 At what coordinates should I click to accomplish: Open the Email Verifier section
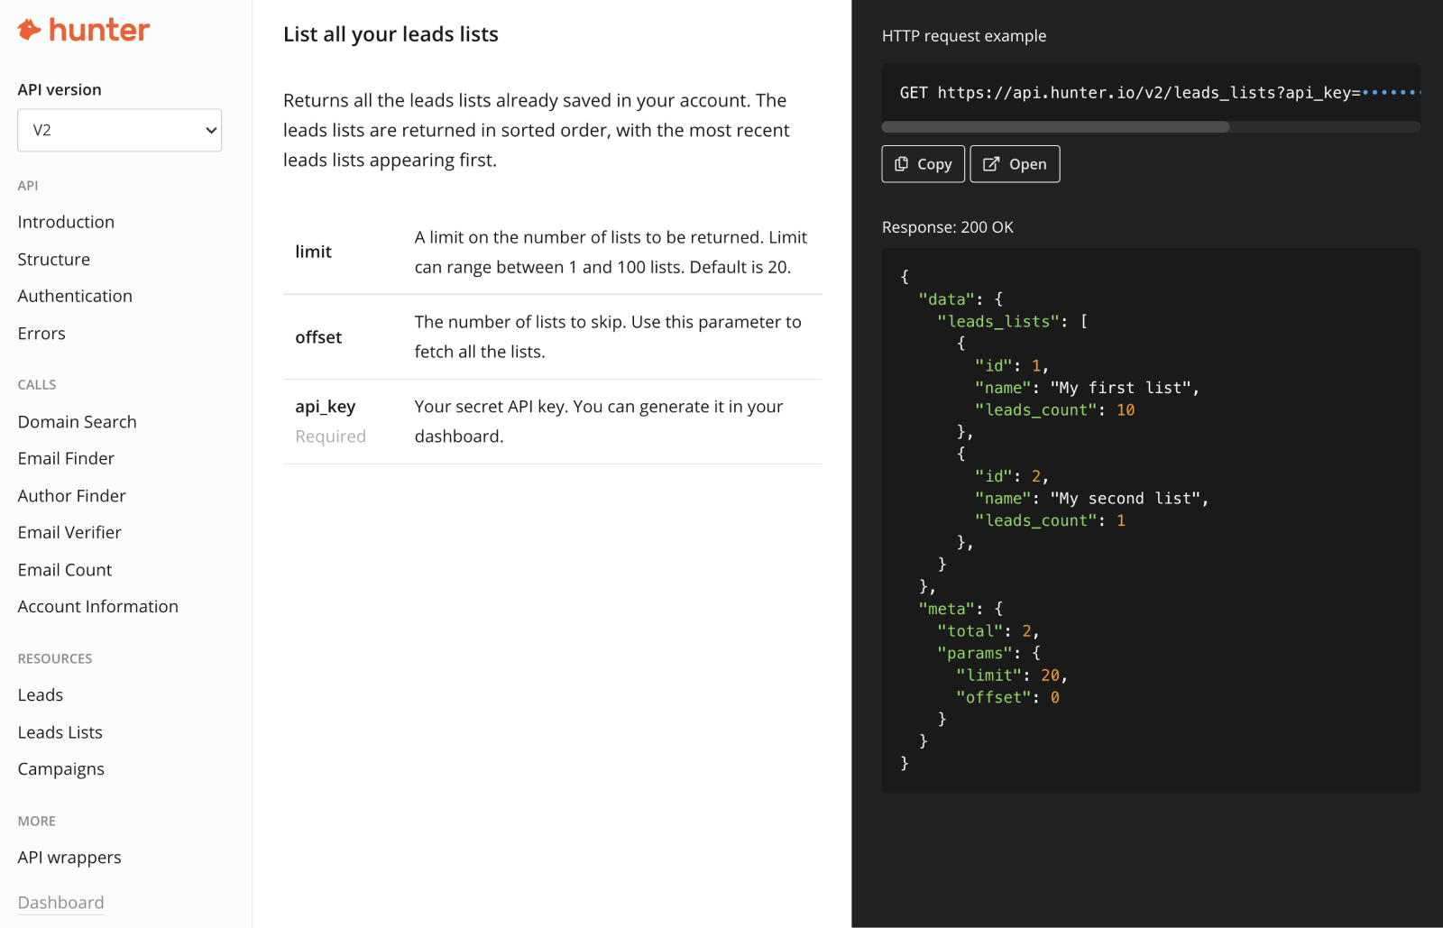click(69, 532)
